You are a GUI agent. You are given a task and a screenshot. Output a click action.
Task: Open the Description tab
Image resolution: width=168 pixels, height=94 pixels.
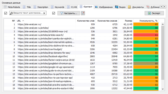pyautogui.click(x=41, y=7)
